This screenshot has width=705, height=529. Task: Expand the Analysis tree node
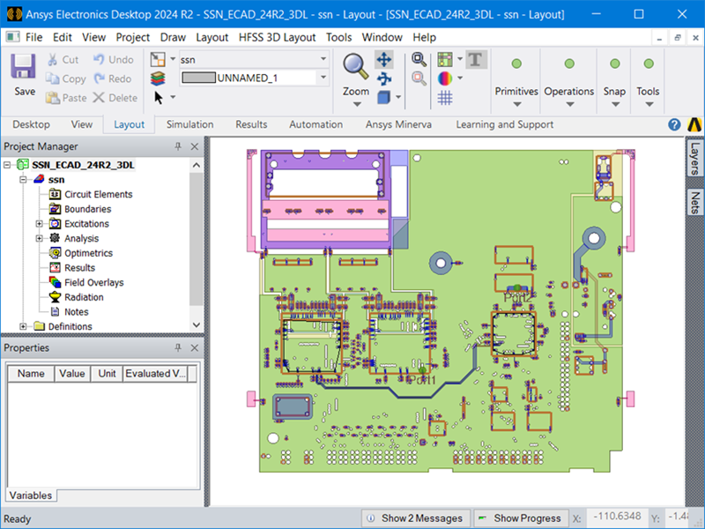pos(39,238)
